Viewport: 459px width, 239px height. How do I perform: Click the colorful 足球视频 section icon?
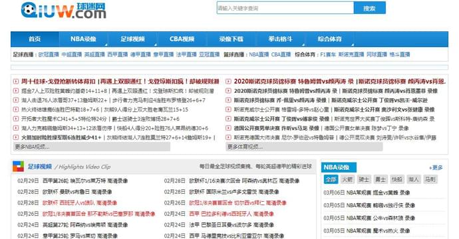(x=18, y=167)
